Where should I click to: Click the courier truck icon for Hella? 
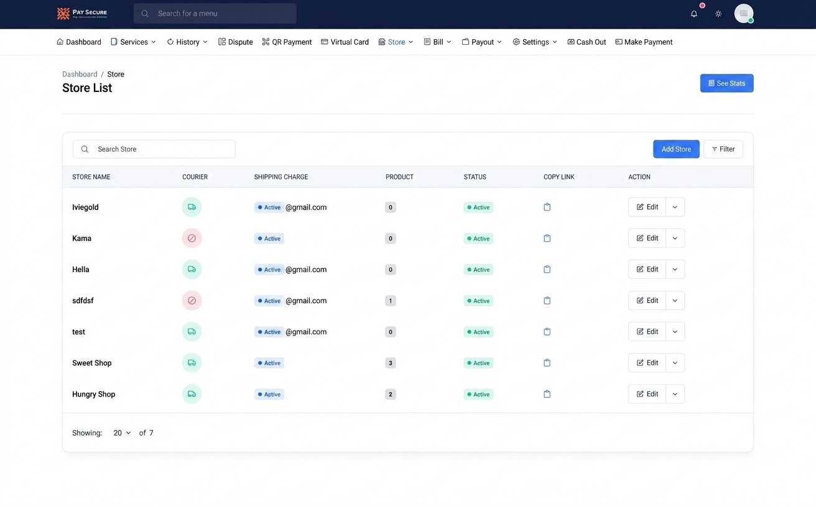(x=192, y=269)
